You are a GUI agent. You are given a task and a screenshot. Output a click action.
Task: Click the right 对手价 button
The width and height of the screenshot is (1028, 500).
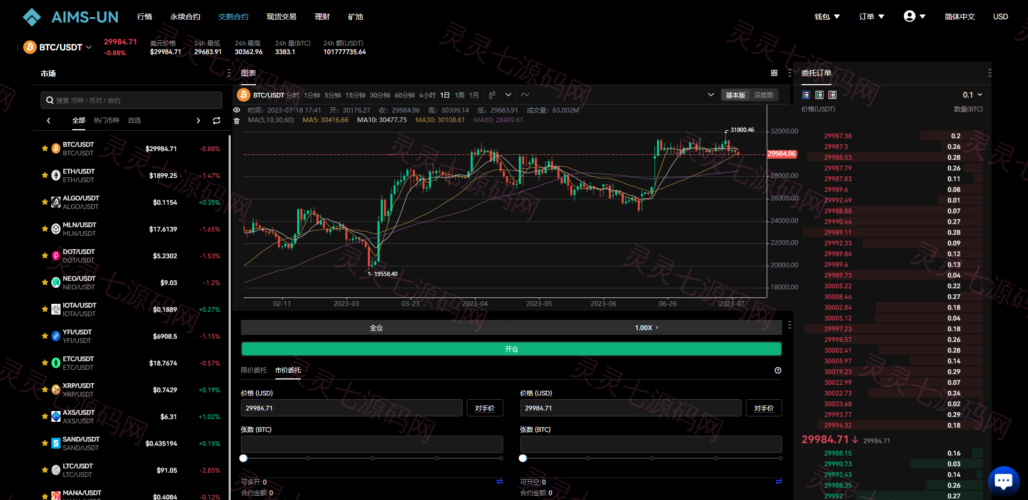point(764,408)
